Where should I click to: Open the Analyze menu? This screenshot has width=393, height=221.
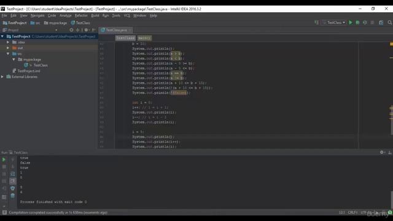[66, 15]
